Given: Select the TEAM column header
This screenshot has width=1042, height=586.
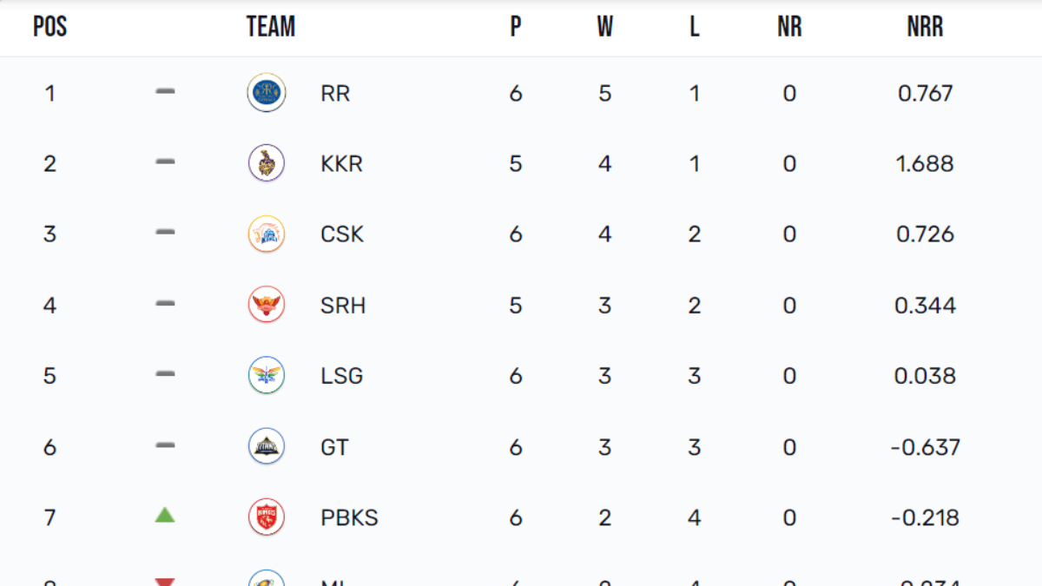Looking at the screenshot, I should (x=271, y=28).
